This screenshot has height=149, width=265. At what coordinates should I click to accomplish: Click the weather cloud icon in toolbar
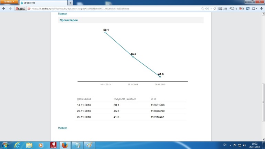tap(233, 8)
